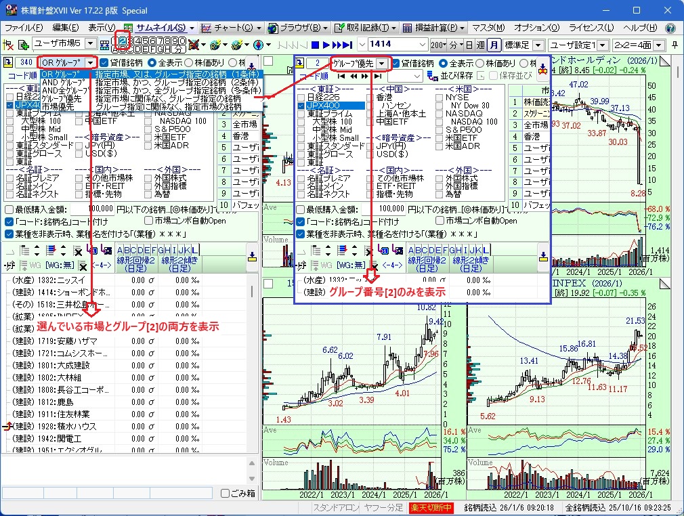Click the help question mark icon
The image size is (684, 516).
pyautogui.click(x=670, y=28)
